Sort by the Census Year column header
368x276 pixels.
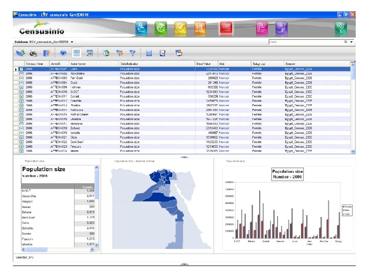tap(37, 64)
